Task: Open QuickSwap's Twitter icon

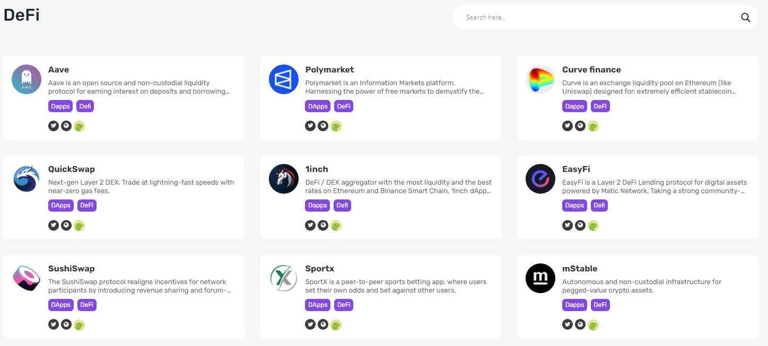Action: click(54, 225)
